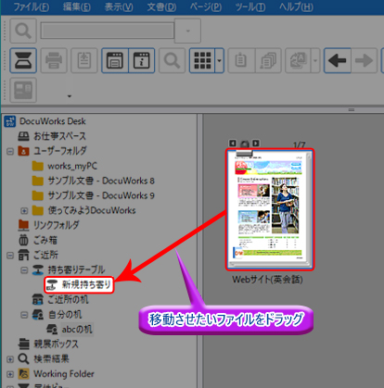Click the forward arrow navigation button
This screenshot has width=384, height=388.
tap(364, 60)
